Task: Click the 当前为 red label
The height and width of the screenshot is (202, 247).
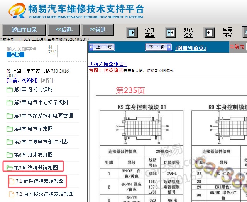Action: tap(237, 47)
